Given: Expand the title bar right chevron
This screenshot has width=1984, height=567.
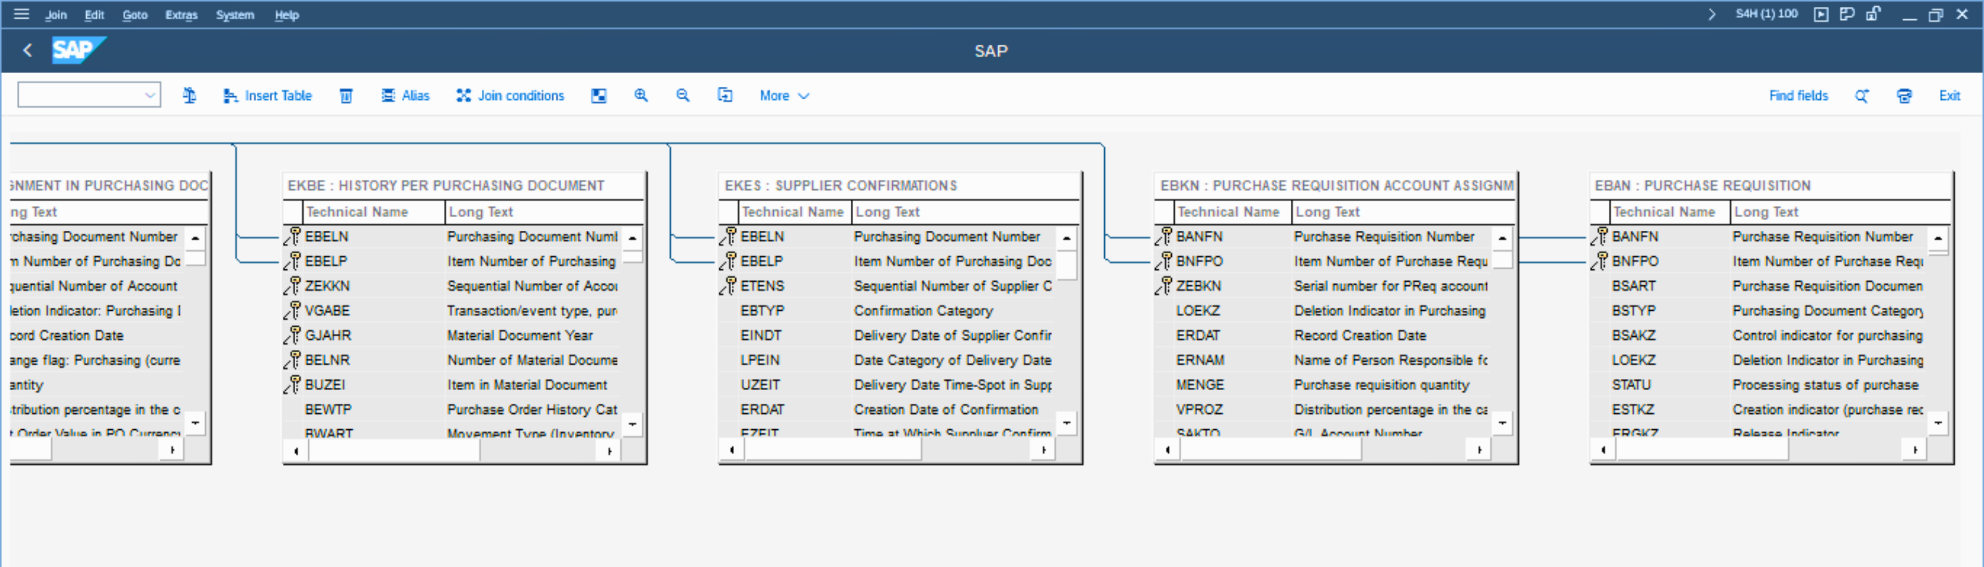Looking at the screenshot, I should pyautogui.click(x=1711, y=14).
